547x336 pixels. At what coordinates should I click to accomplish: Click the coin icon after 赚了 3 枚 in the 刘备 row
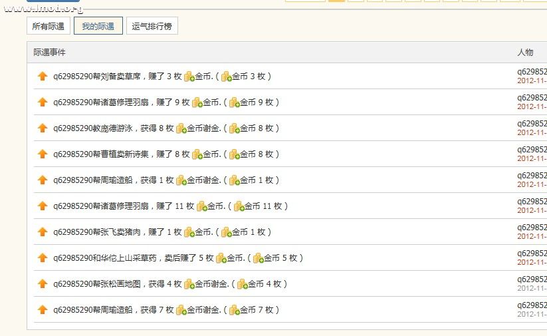[x=189, y=77]
